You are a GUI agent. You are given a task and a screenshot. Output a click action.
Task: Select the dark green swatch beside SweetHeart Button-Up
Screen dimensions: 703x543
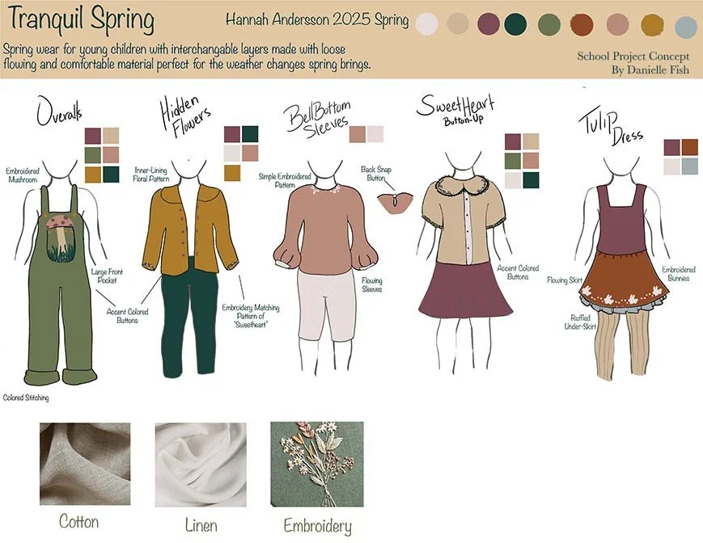[x=531, y=180]
